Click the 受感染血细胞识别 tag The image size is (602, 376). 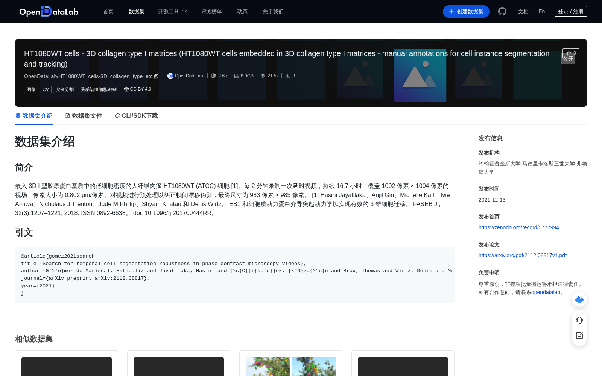coord(99,89)
